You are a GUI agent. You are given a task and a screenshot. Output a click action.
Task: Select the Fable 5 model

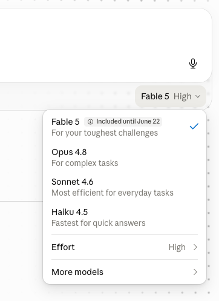(x=125, y=127)
